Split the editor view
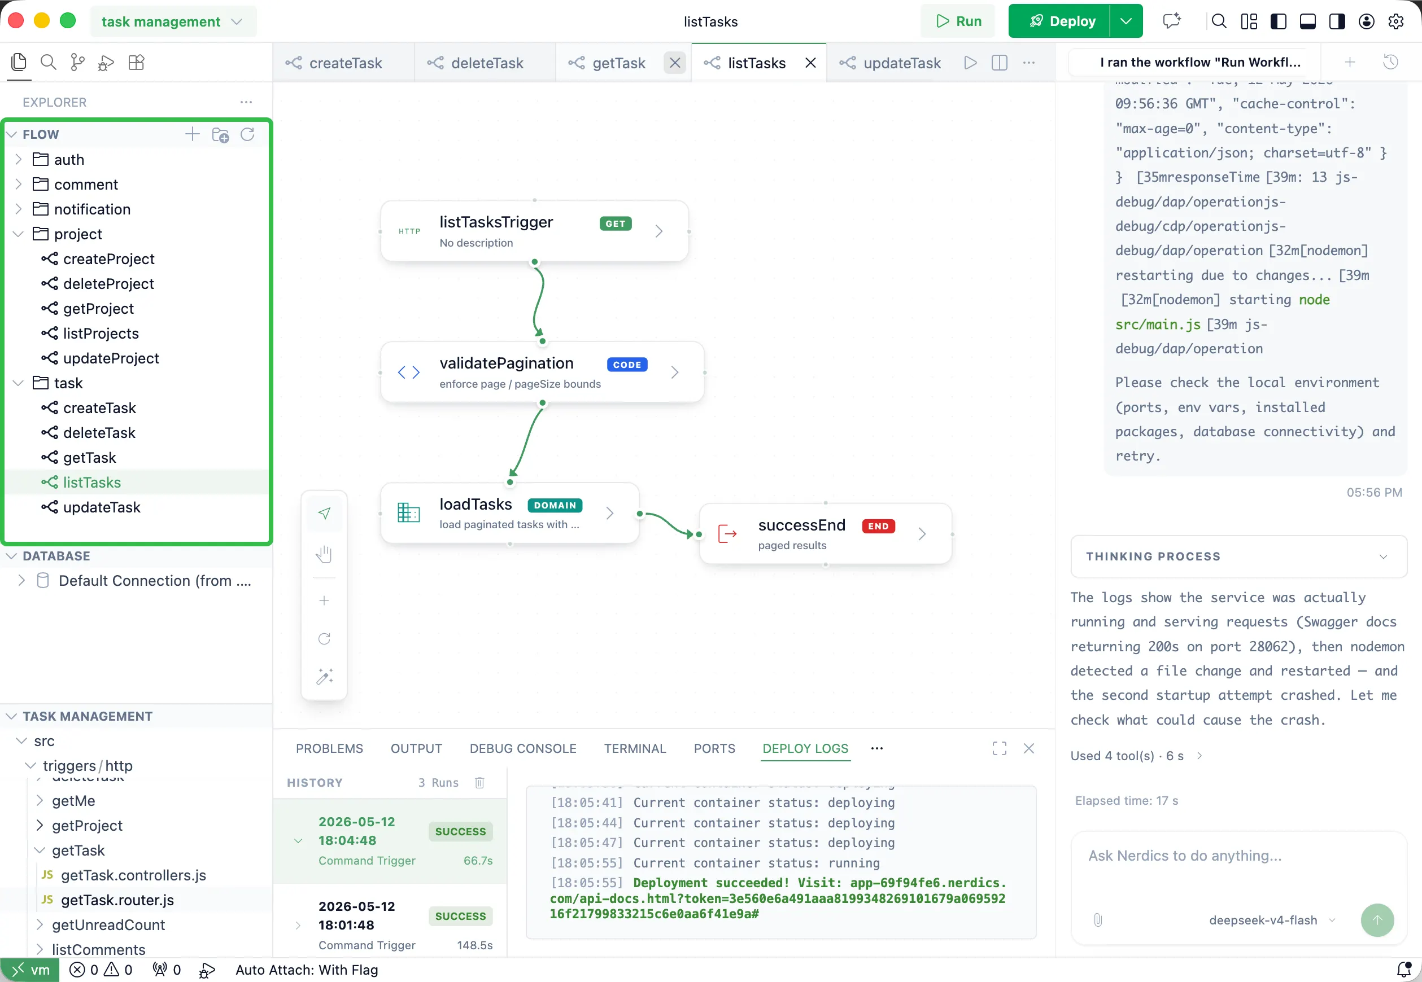1422x982 pixels. point(1000,62)
